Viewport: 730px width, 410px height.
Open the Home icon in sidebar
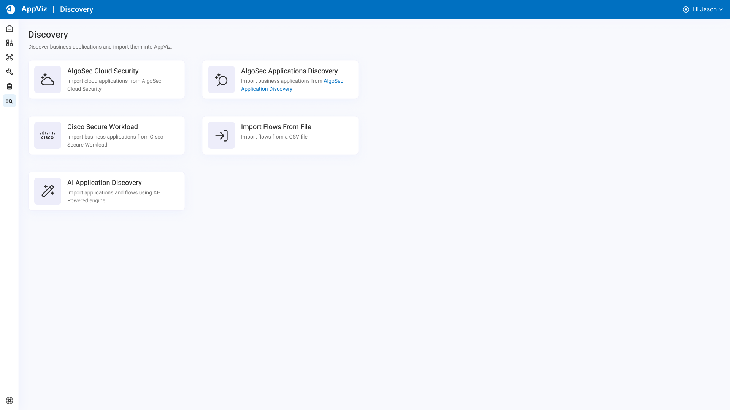[10, 29]
